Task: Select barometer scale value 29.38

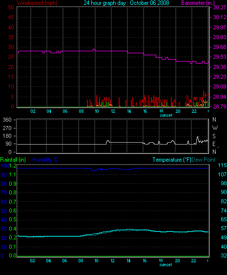Action: 220,67
